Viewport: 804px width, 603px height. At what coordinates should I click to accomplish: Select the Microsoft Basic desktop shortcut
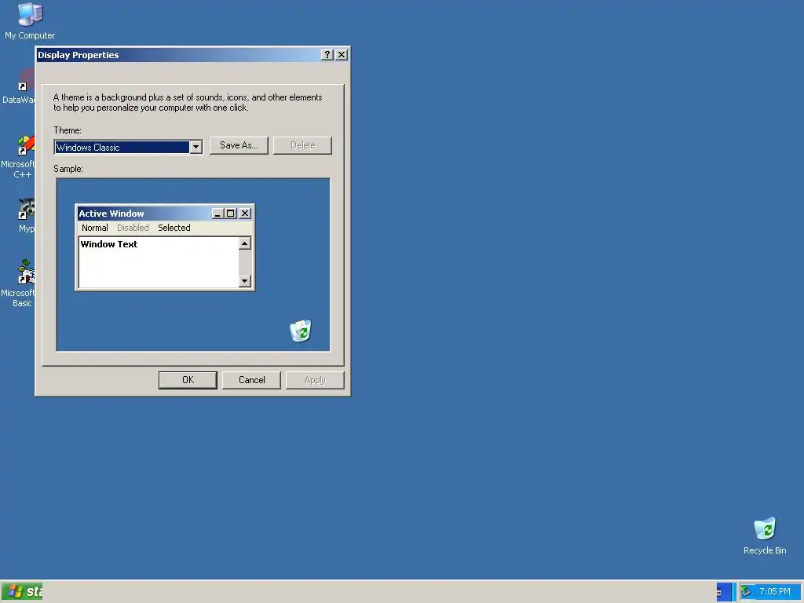[19, 283]
